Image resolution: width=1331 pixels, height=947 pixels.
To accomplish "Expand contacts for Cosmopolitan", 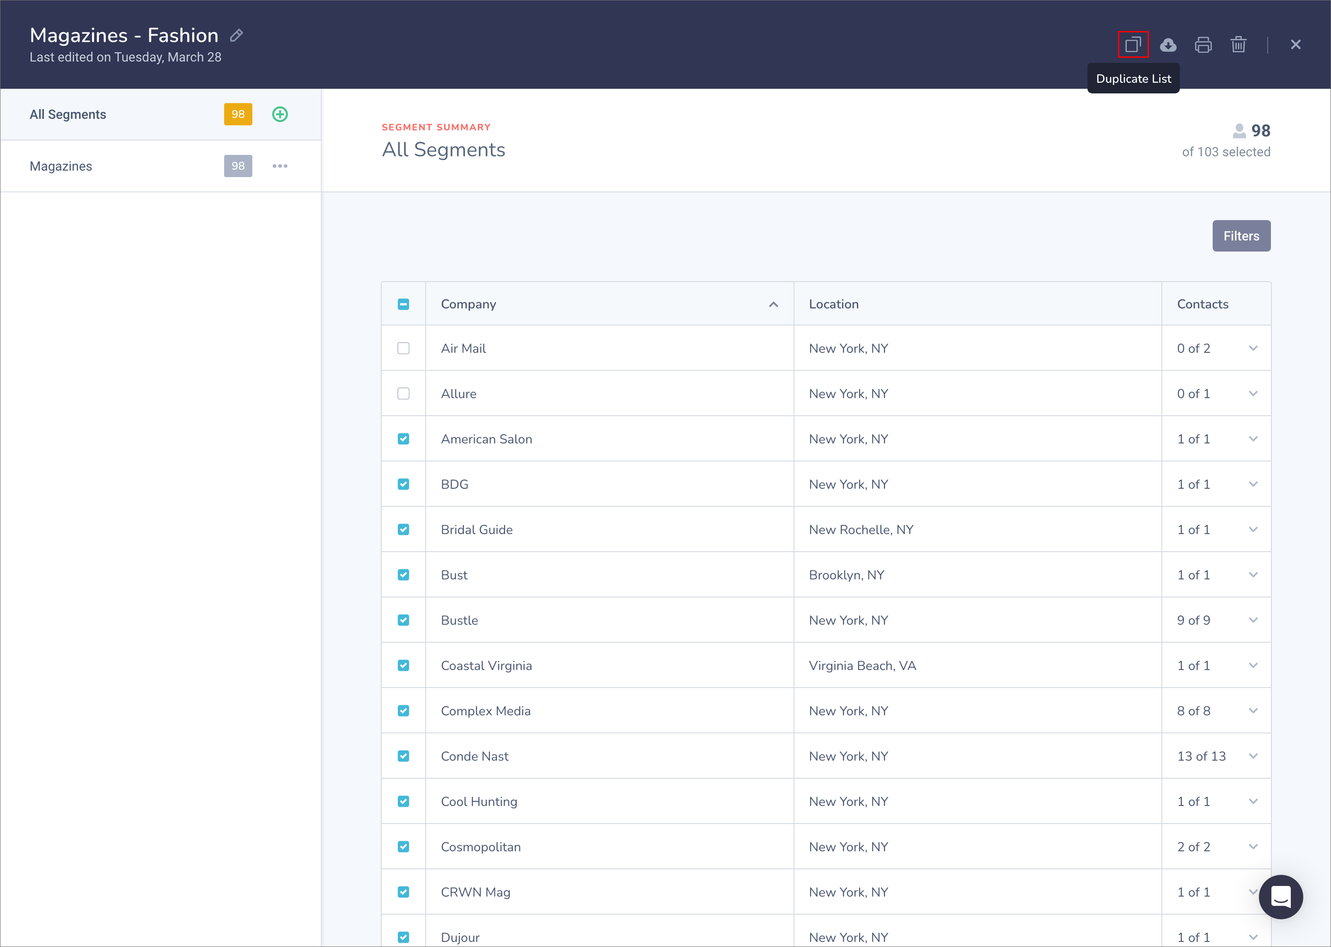I will [1253, 847].
